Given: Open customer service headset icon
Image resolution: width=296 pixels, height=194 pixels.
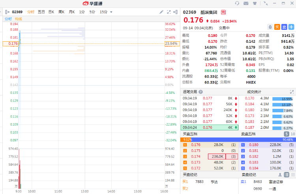Looking at the screenshot, I should [237, 3].
